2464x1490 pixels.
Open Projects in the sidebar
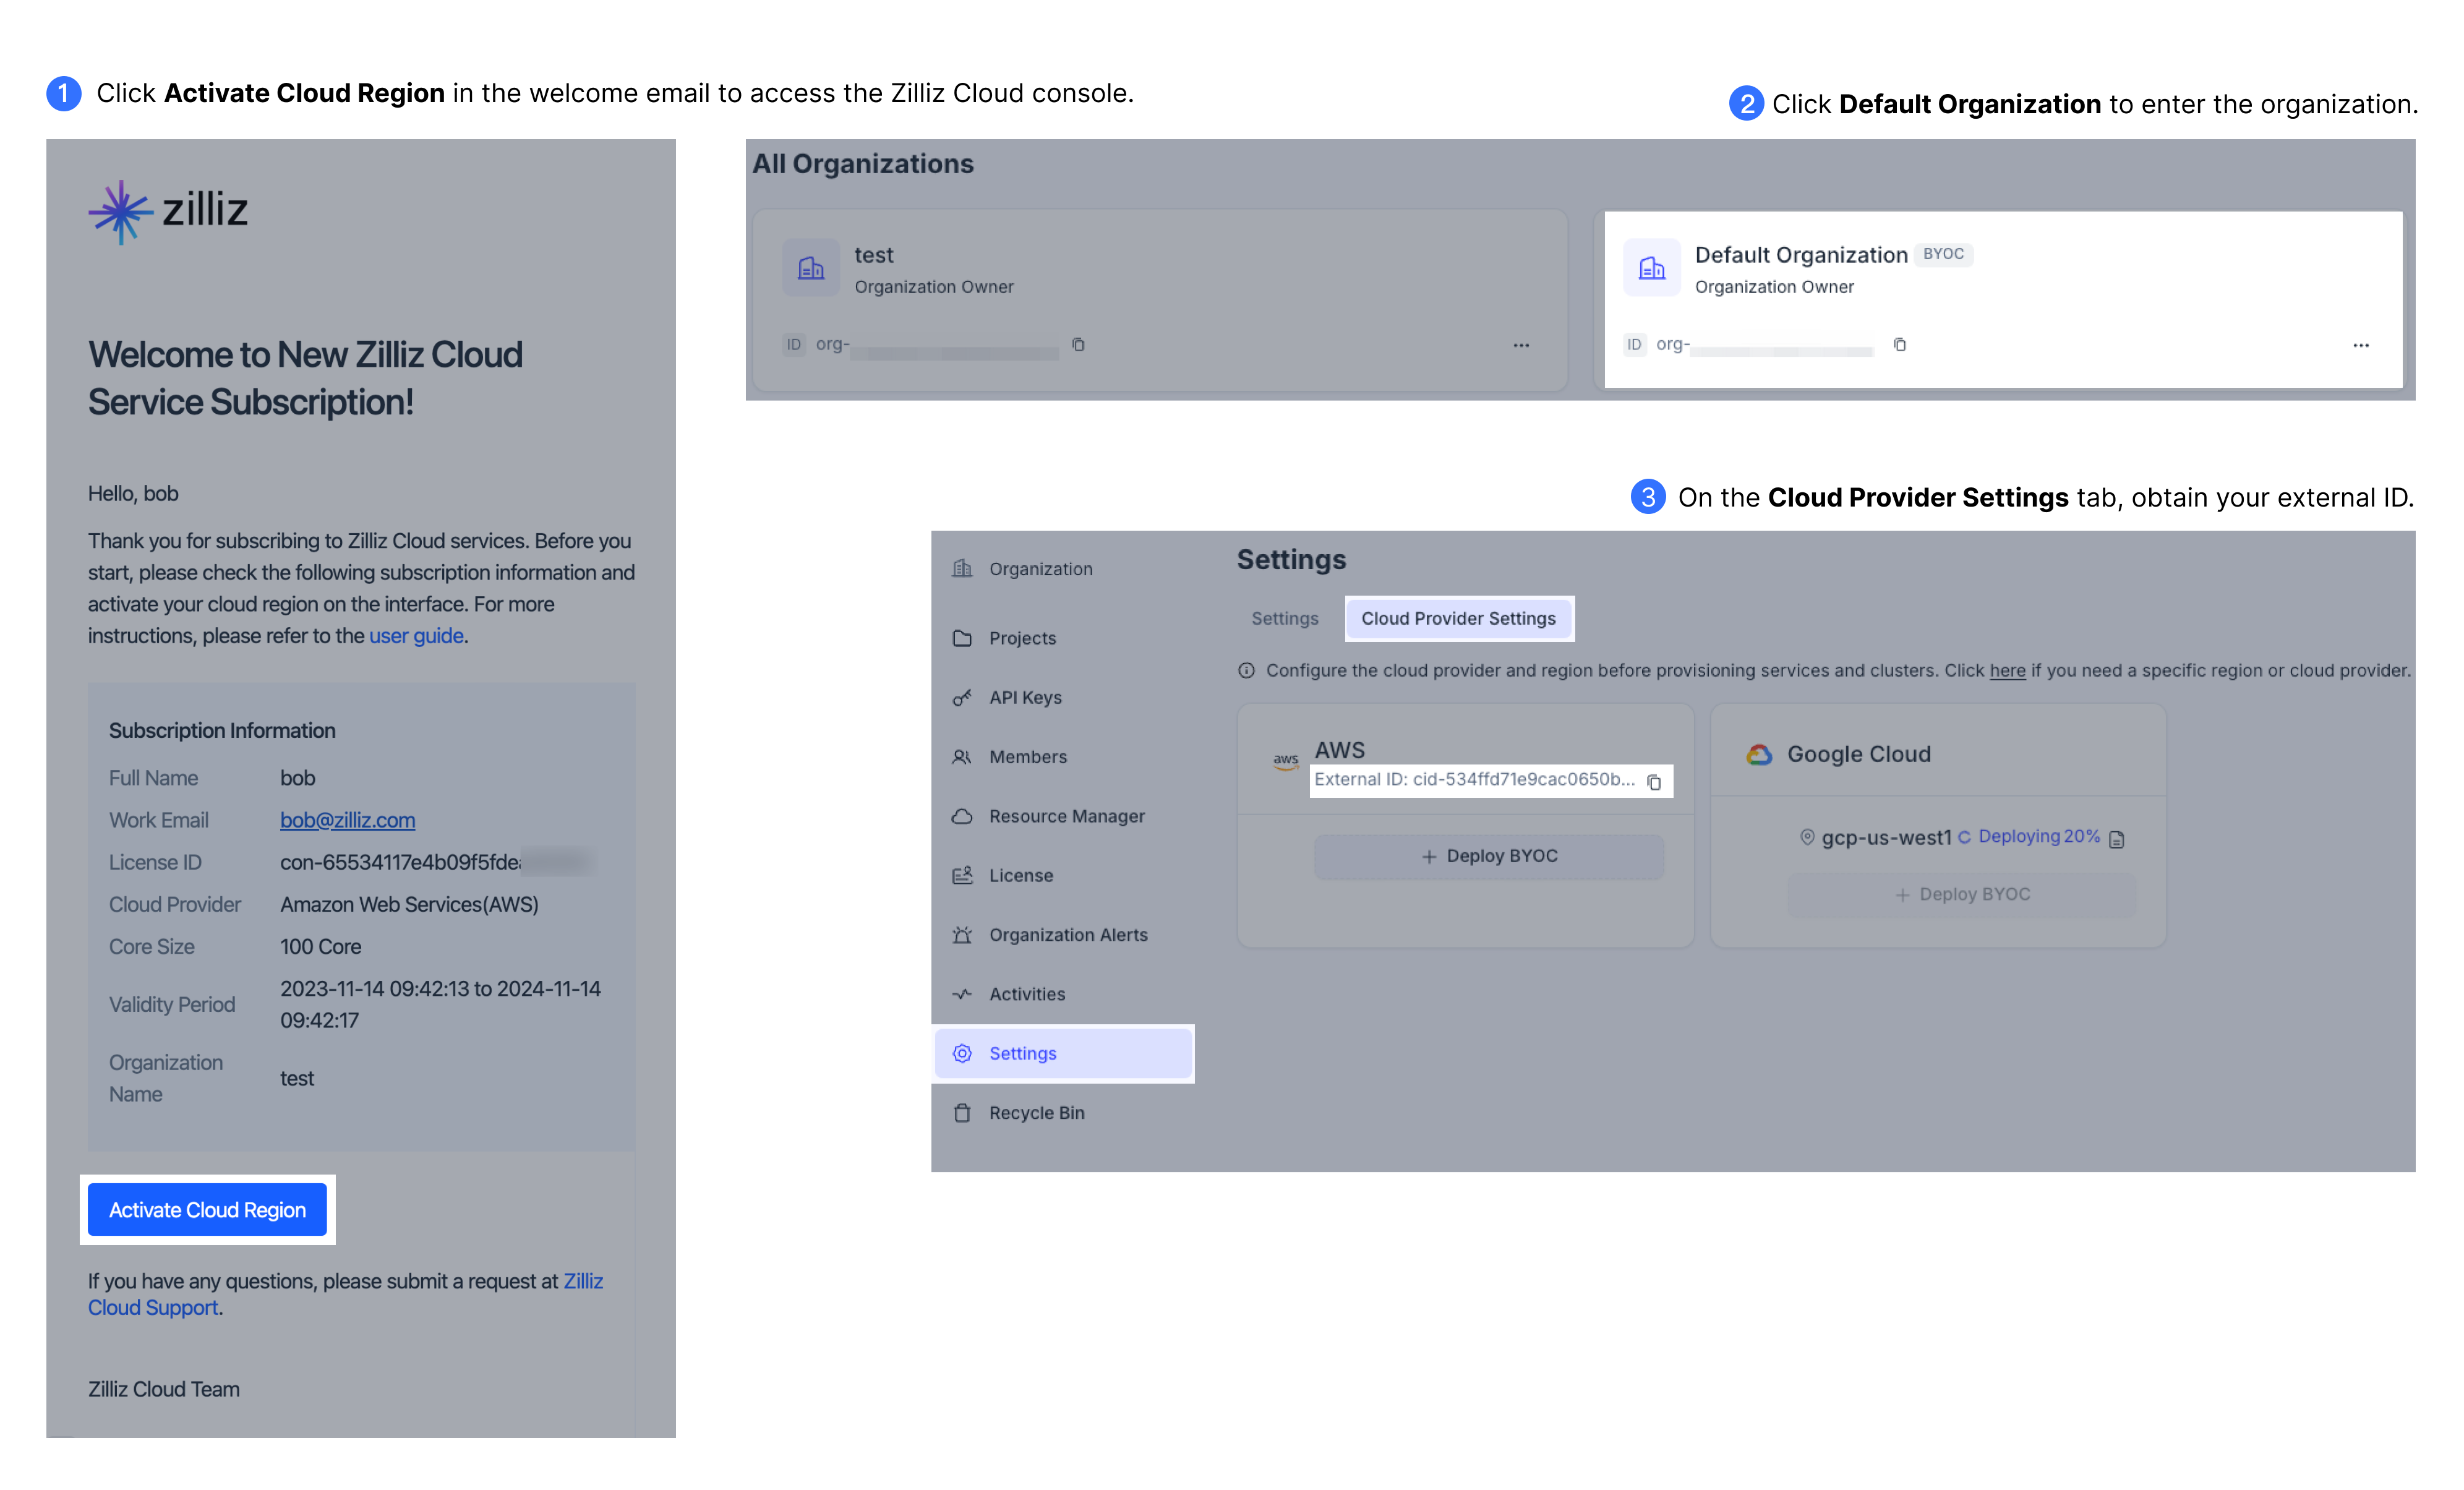(1062, 638)
